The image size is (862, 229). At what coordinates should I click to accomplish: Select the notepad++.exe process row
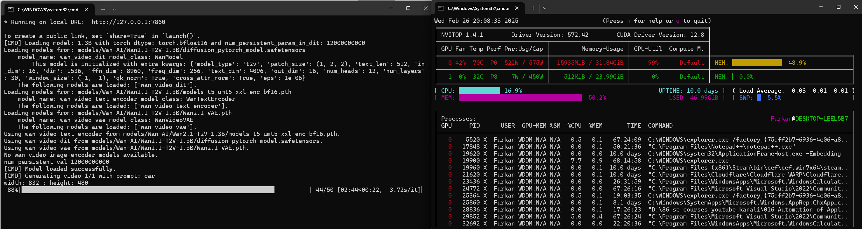721,147
